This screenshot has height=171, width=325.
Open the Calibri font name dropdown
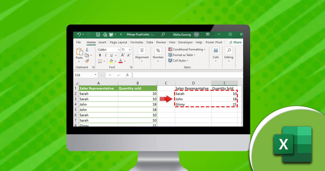click(x=119, y=49)
